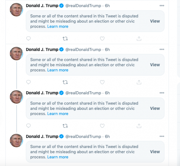Retweet the first disputed tweet
Screen dimensions: 180x166
65,39
